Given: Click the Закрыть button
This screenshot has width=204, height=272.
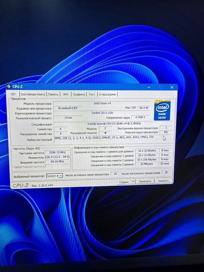Looking at the screenshot, I should point(163,181).
